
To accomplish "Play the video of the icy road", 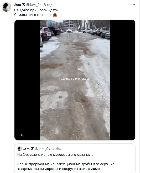I will [x=75, y=80].
